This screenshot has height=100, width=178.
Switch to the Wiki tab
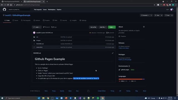coord(55,20)
